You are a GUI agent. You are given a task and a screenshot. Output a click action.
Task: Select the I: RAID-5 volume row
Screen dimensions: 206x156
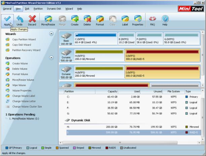[134, 132]
